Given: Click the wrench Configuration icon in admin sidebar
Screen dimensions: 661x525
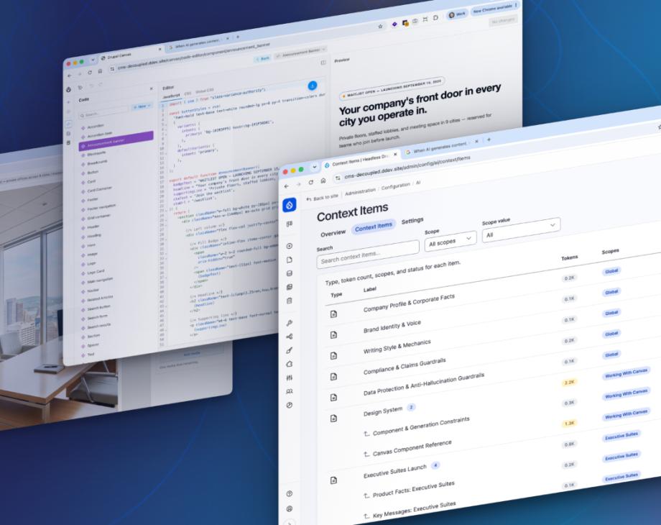Looking at the screenshot, I should coord(289,323).
